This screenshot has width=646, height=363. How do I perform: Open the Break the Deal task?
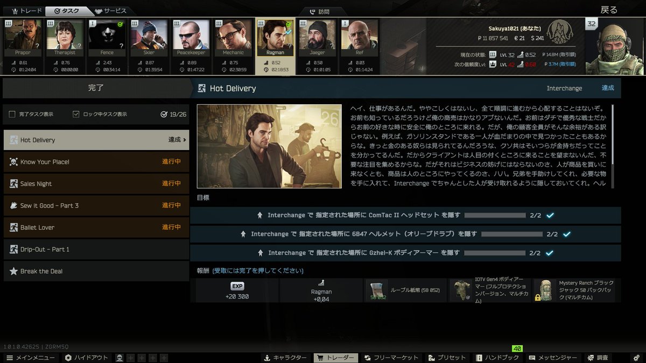[96, 271]
